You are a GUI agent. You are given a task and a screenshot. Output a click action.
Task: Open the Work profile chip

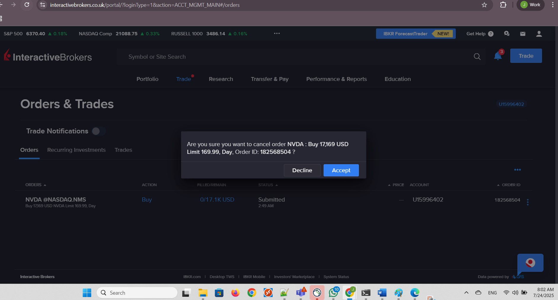click(530, 5)
